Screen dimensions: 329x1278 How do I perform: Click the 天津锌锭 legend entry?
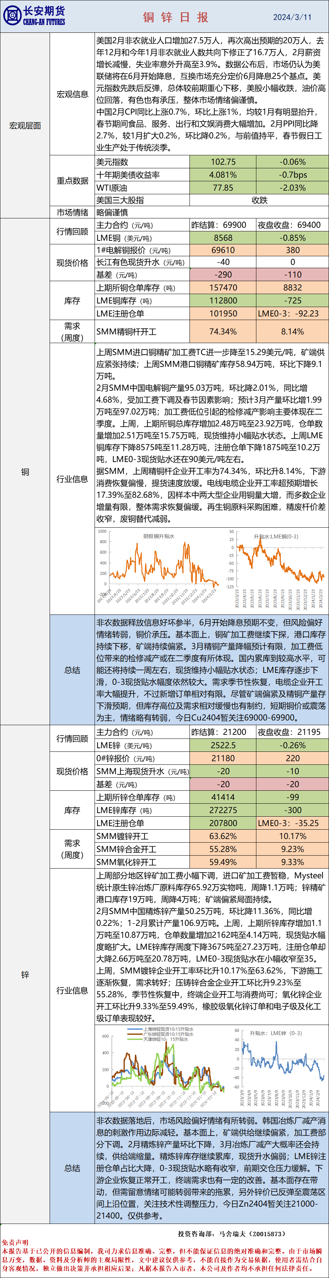(158, 1039)
